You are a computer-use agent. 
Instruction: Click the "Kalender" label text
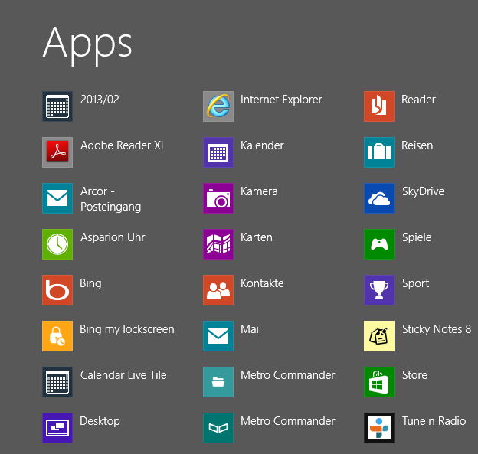(262, 145)
